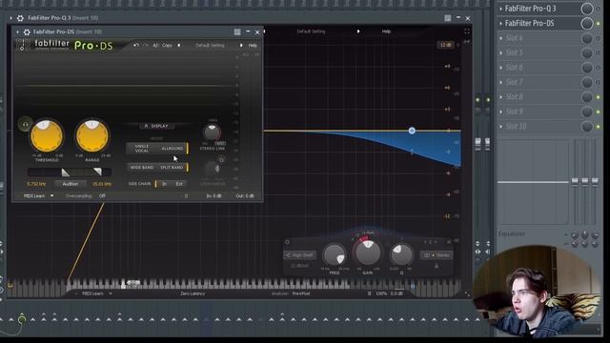Close the EQ band controls panel
Viewport: 610px width, 343px height.
449,242
